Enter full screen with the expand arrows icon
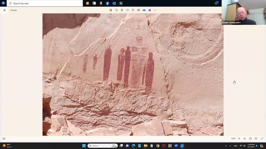The width and height of the screenshot is (266, 149). click(262, 139)
